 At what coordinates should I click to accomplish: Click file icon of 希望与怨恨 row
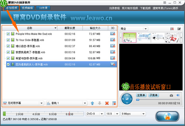(x=13, y=58)
